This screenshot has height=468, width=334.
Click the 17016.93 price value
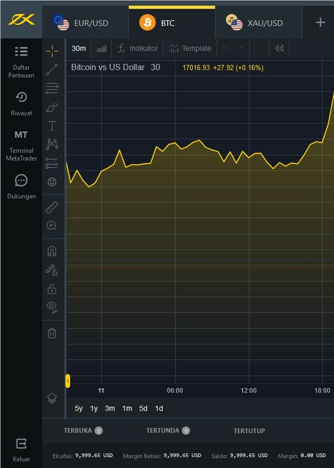[196, 68]
